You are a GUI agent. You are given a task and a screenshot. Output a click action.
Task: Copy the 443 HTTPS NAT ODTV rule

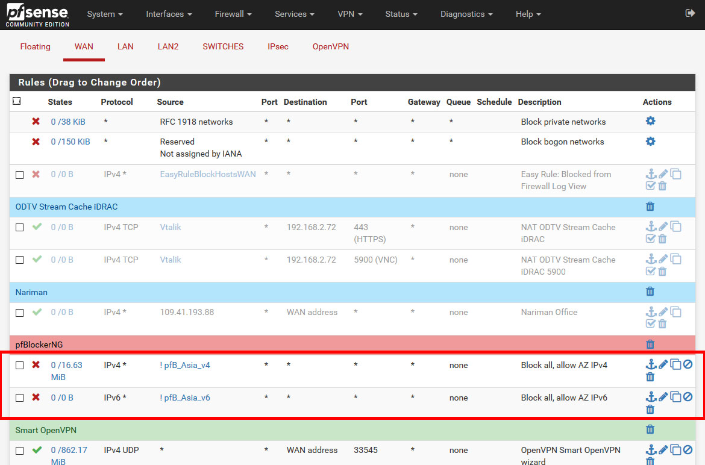click(x=675, y=226)
